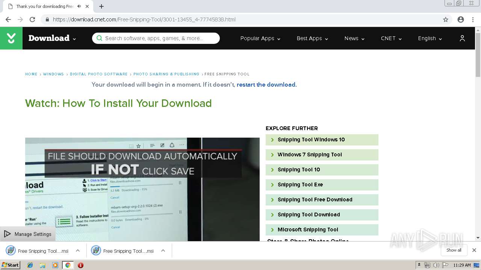Click the browser back arrow

click(8, 19)
